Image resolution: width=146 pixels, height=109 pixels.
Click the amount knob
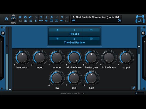[x=57, y=58]
